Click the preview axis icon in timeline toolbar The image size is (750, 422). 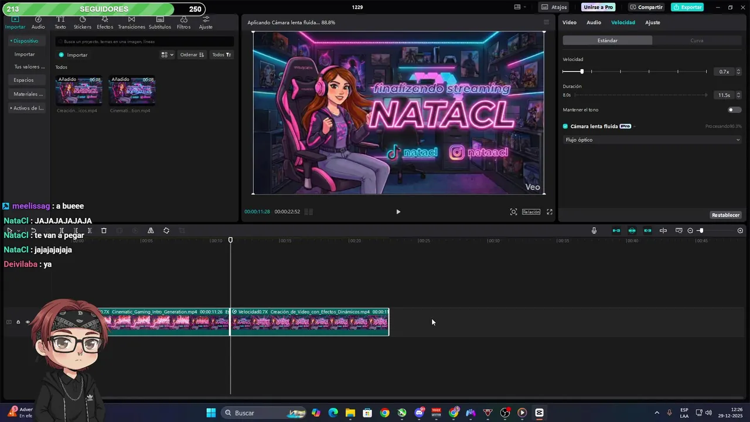pyautogui.click(x=663, y=231)
